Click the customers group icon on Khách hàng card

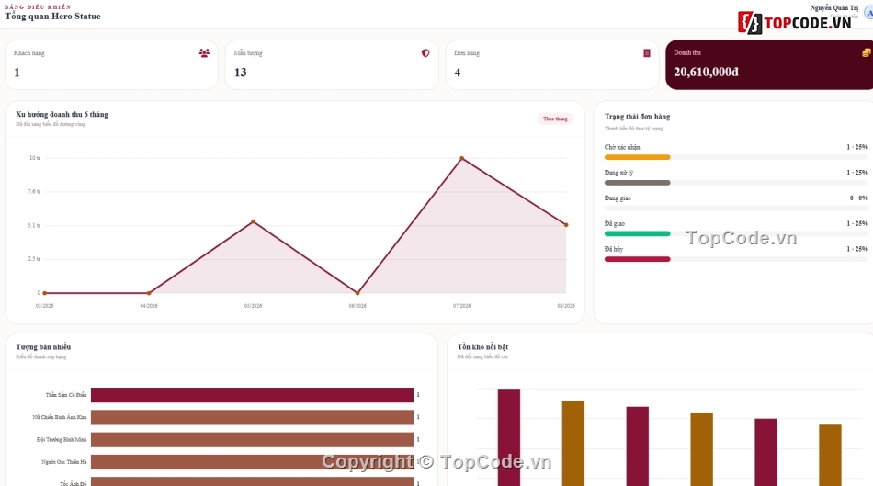204,53
